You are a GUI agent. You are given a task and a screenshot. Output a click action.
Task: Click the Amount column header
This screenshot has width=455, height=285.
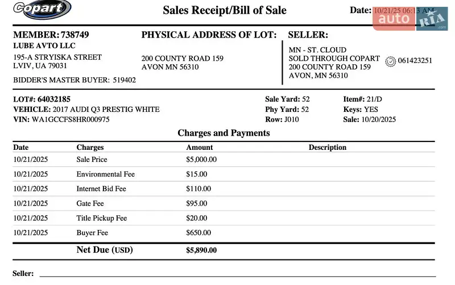[x=199, y=148]
